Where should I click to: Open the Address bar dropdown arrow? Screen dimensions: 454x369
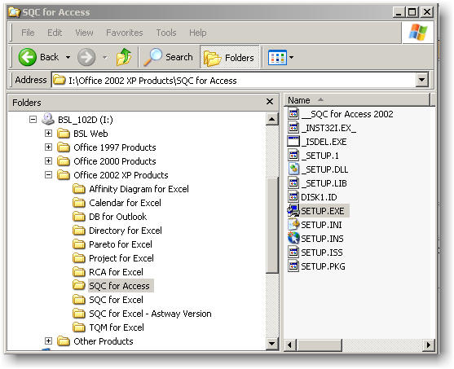pyautogui.click(x=422, y=80)
